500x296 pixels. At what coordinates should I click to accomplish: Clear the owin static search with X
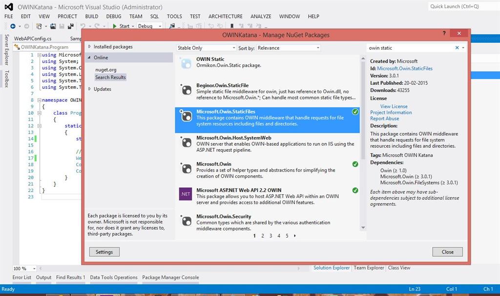pos(457,48)
